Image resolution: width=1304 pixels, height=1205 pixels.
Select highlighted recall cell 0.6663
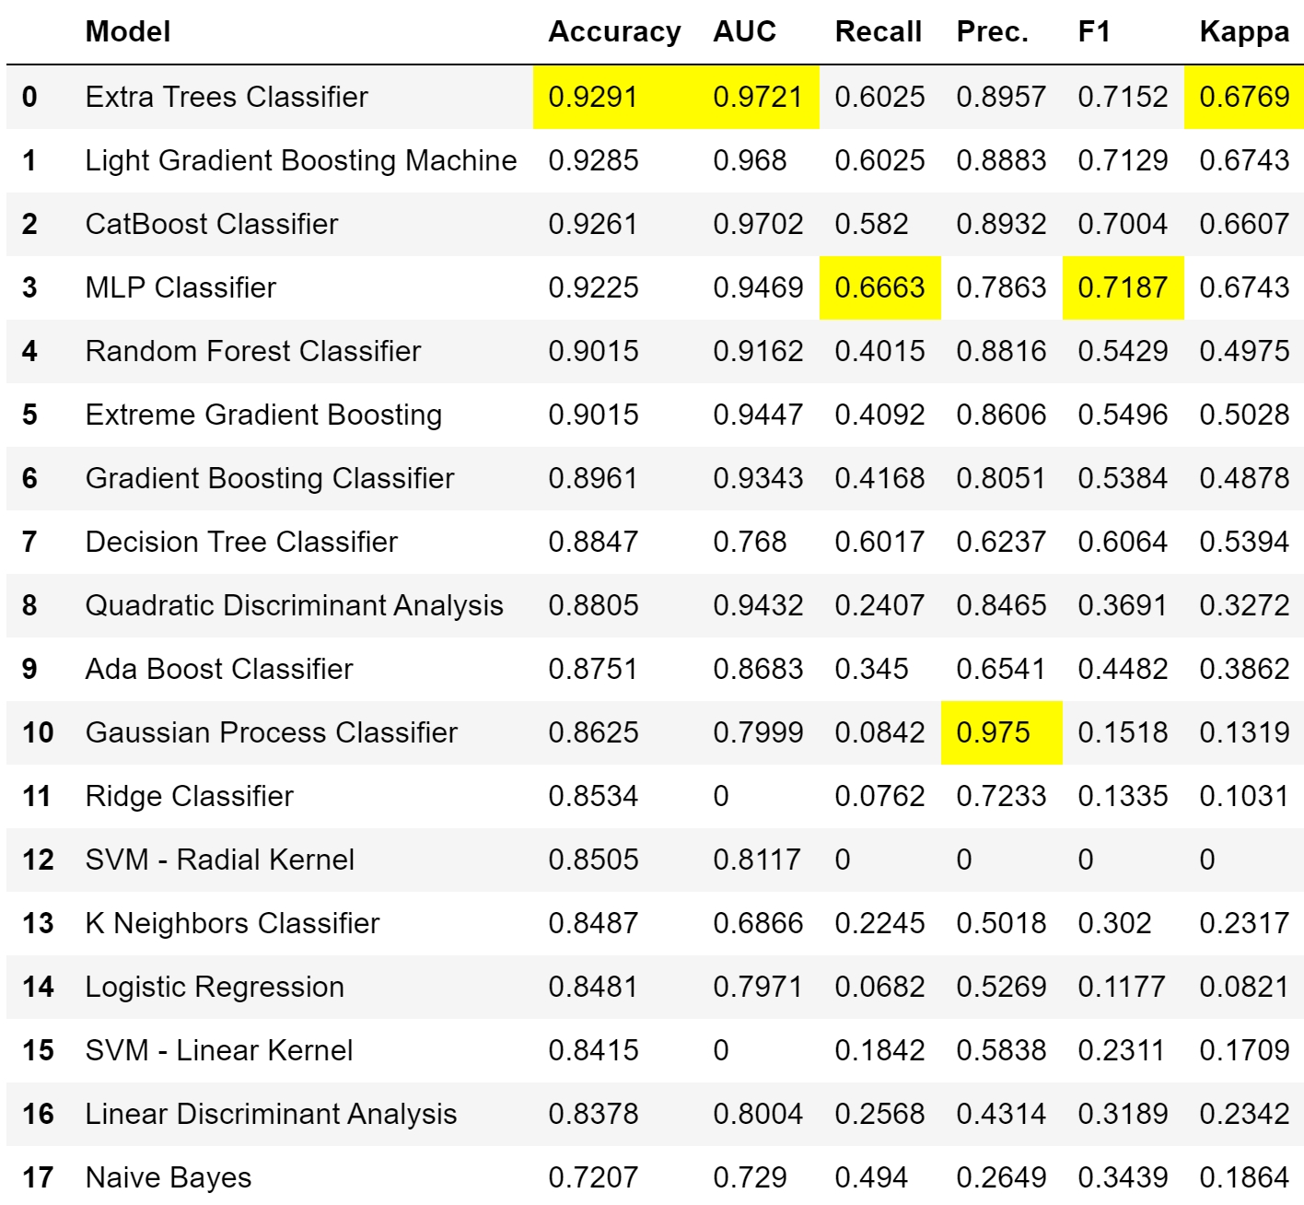coord(879,287)
